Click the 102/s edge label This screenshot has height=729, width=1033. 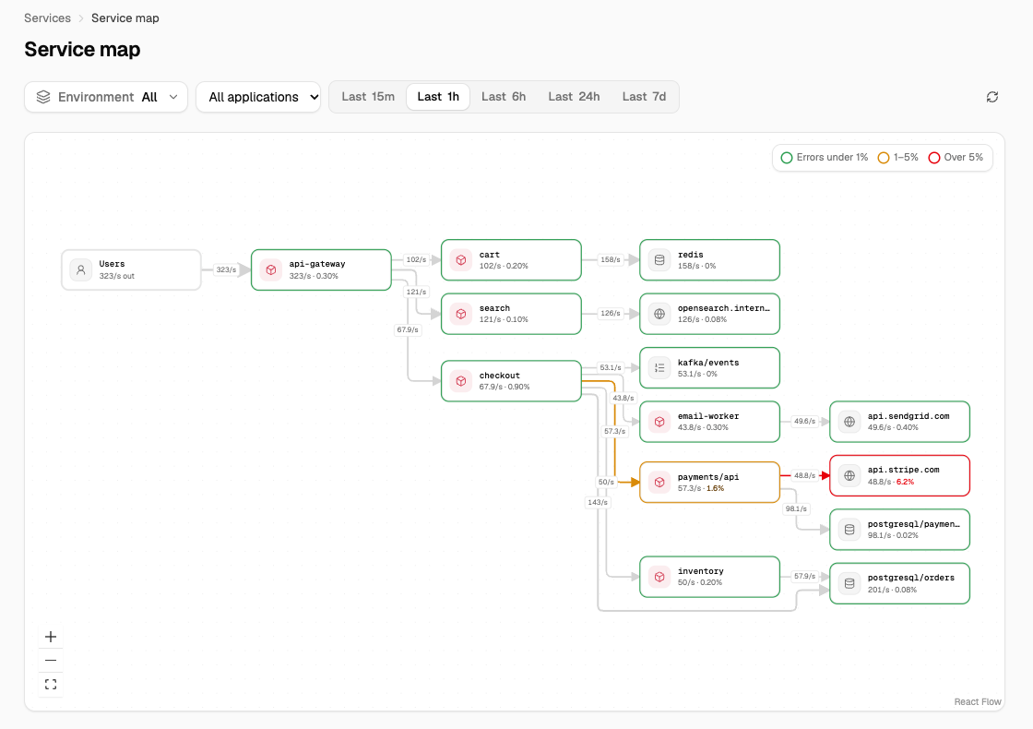pyautogui.click(x=416, y=259)
